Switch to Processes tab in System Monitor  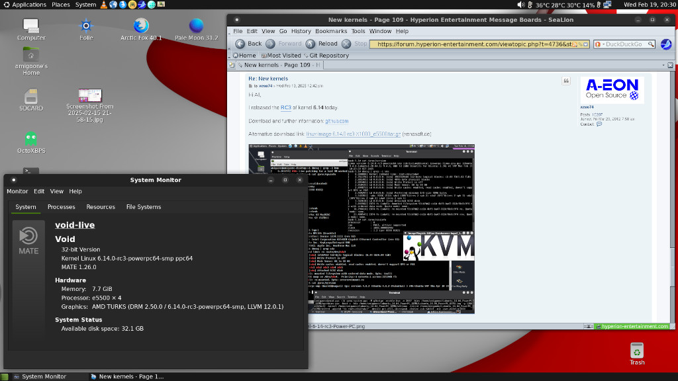[x=62, y=207]
